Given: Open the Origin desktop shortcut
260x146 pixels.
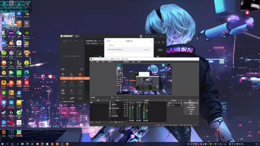Looking at the screenshot, I should click(4, 133).
